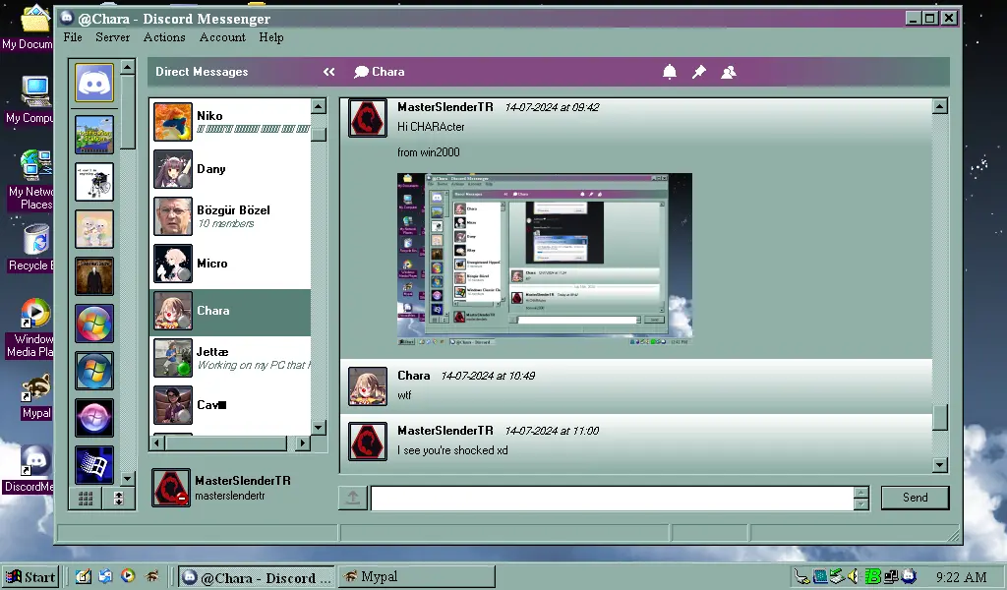Click the DM list horizontal scroll left arrow
The height and width of the screenshot is (590, 1007).
(x=157, y=442)
